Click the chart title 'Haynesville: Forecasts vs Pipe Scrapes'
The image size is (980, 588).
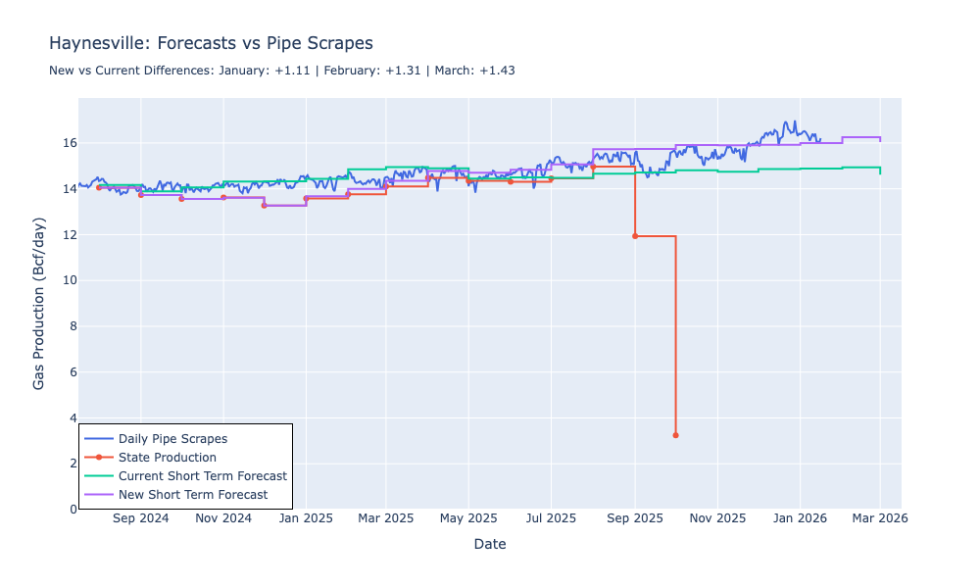pyautogui.click(x=211, y=44)
